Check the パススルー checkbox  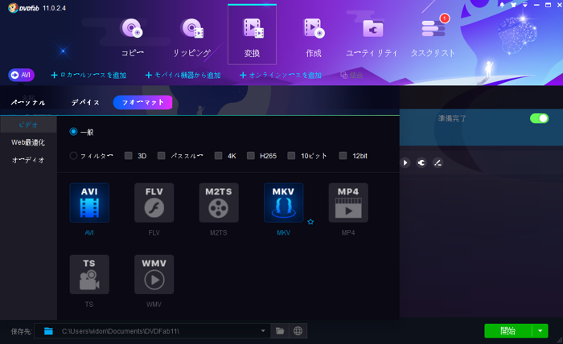pyautogui.click(x=161, y=156)
